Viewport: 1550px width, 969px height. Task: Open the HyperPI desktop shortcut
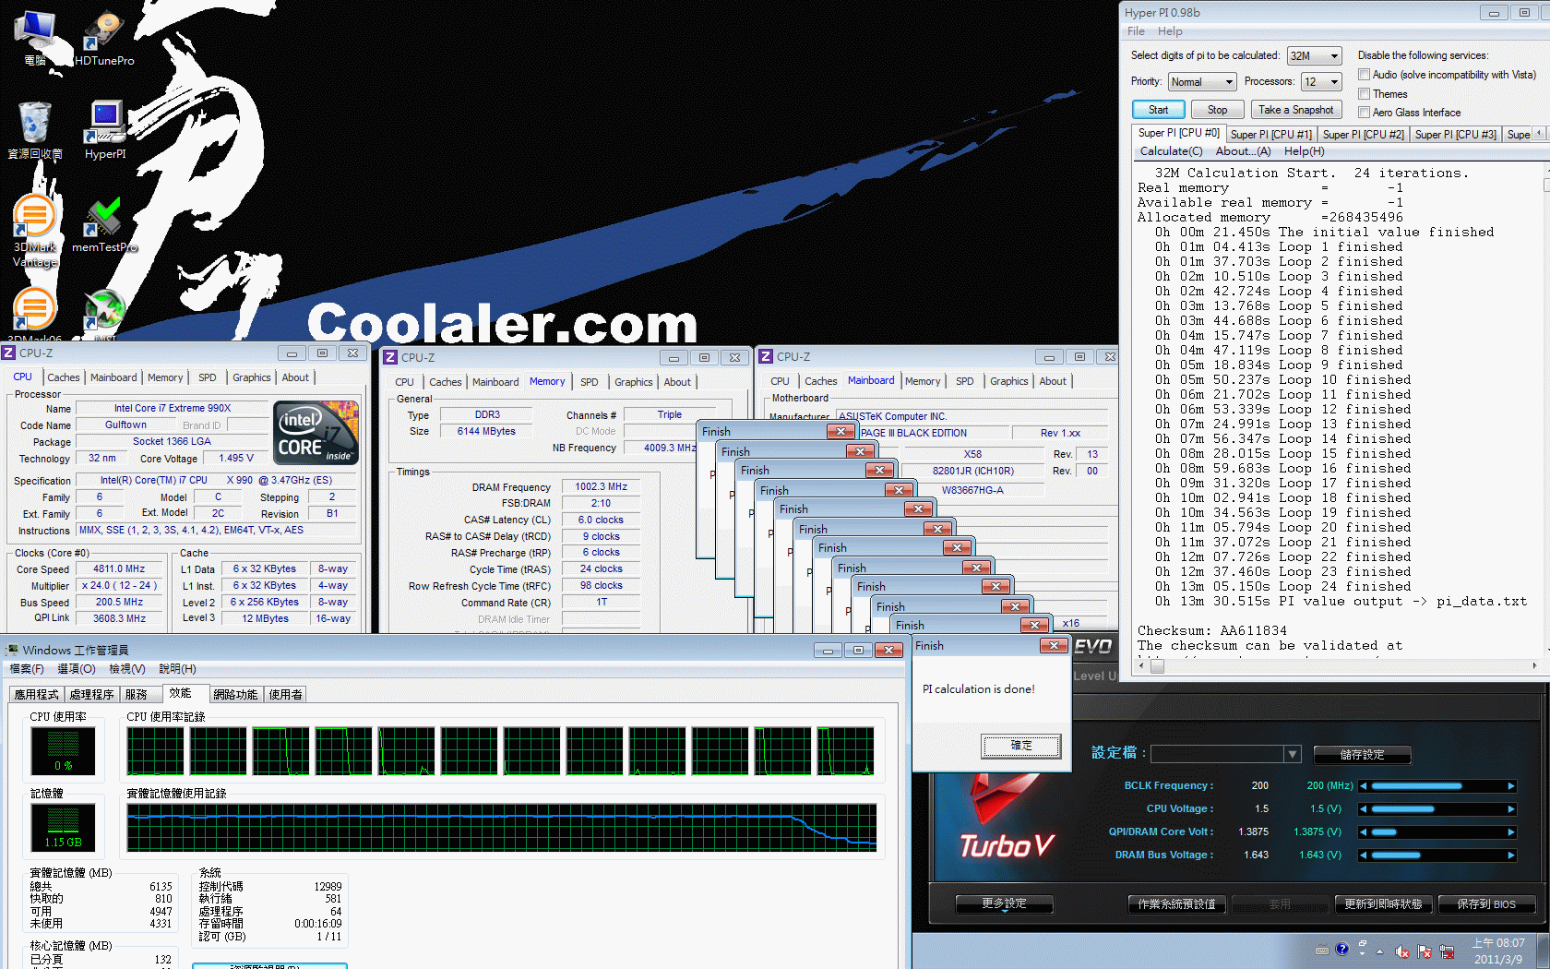point(105,130)
